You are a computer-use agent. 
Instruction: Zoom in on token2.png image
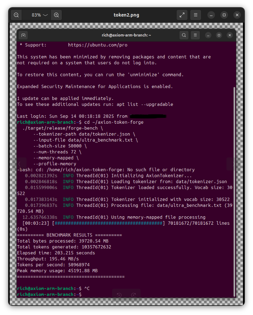pyautogui.click(x=57, y=15)
